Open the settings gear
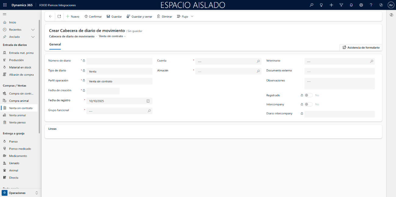The height and width of the screenshot is (197, 396). point(361,5)
